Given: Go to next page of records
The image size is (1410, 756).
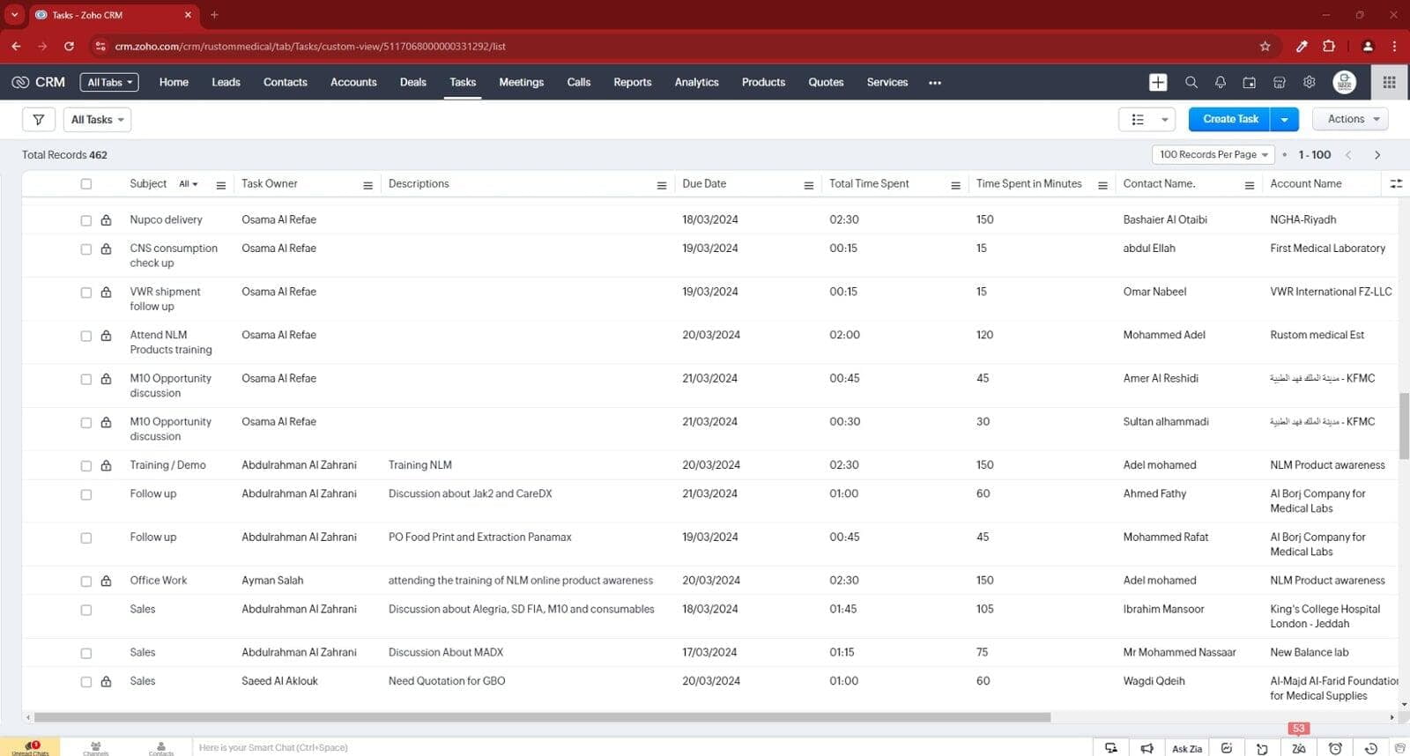Looking at the screenshot, I should click(1377, 155).
